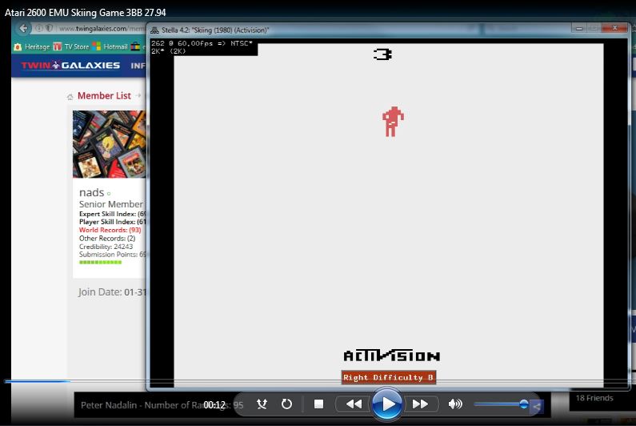Minimize the Stella emulator window

579,29
